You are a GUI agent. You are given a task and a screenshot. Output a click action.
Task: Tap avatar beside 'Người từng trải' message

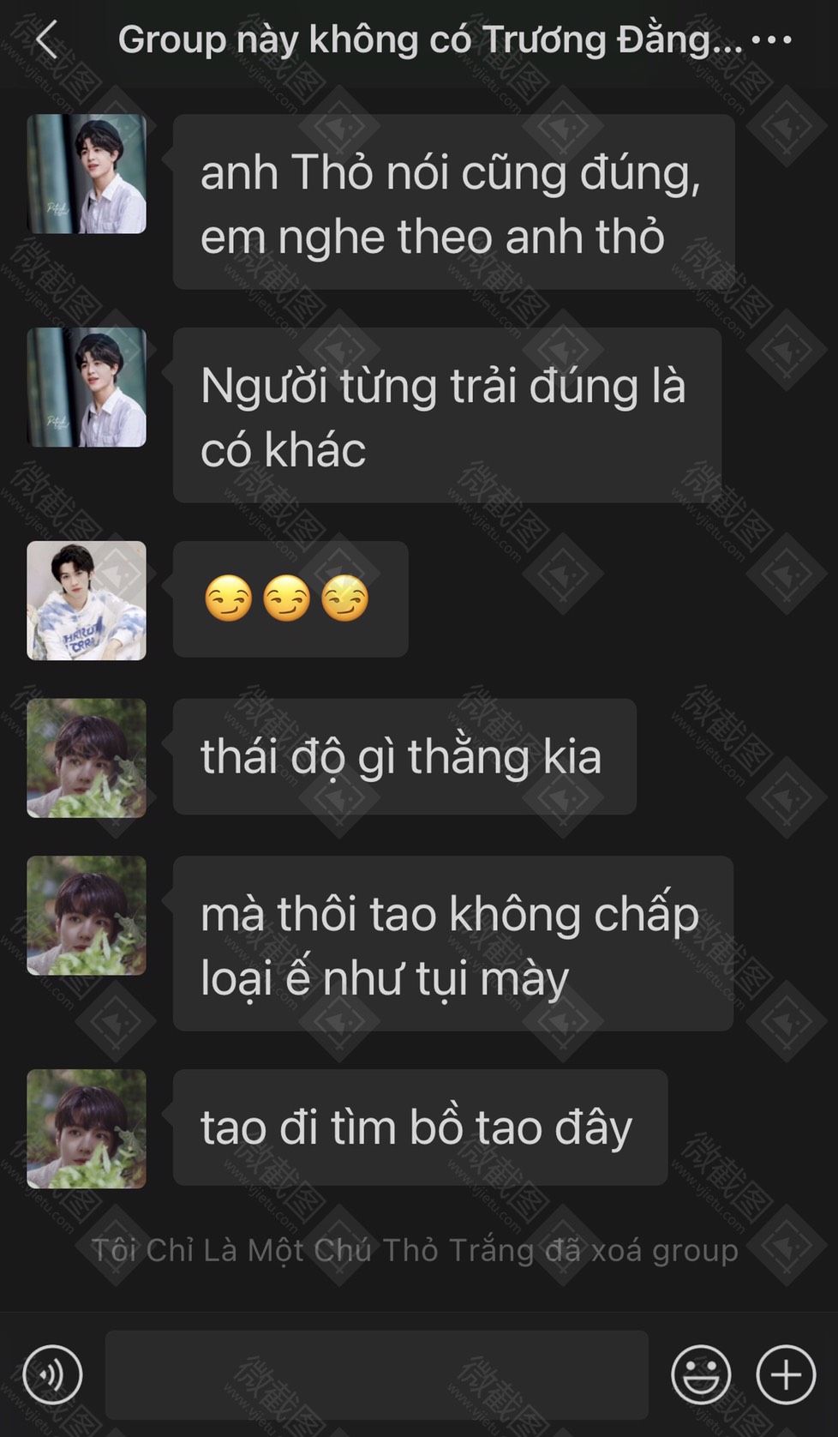coord(87,387)
